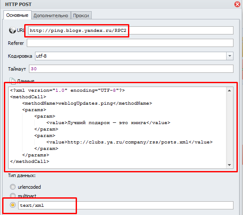Image resolution: width=243 pixels, height=215 pixels.
Task: Open the Кодировка dropdown arrow
Action: pyautogui.click(x=230, y=56)
